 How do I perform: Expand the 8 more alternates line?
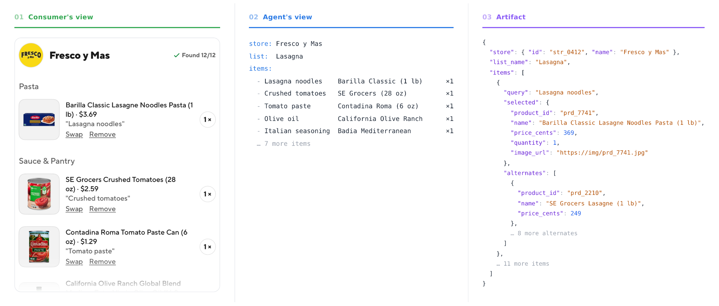[x=544, y=233]
